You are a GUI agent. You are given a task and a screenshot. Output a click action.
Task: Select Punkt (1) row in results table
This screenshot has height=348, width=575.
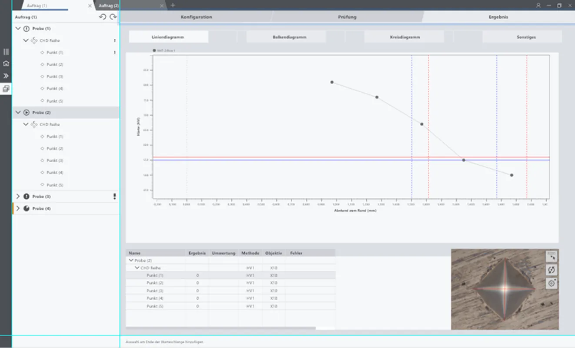click(231, 275)
